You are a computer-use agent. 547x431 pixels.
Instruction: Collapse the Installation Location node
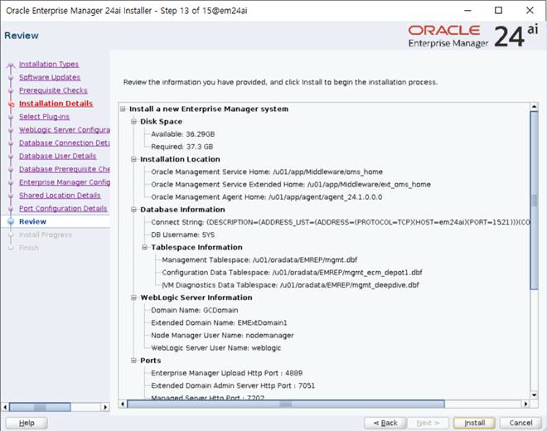pyautogui.click(x=133, y=159)
